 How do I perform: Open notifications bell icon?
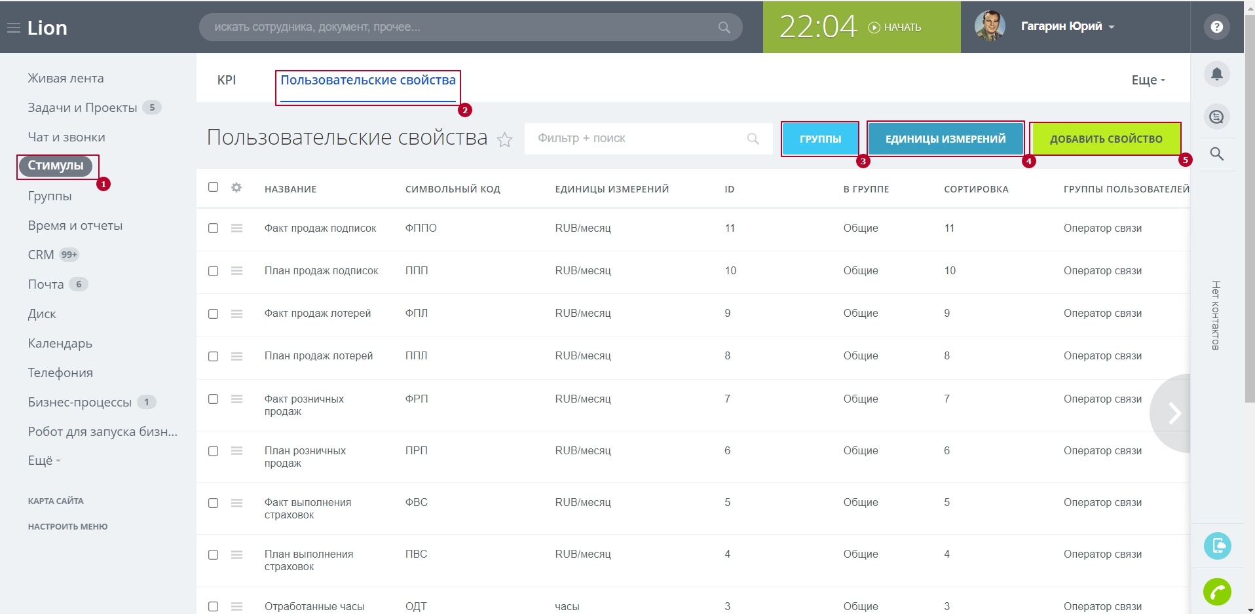pyautogui.click(x=1216, y=73)
